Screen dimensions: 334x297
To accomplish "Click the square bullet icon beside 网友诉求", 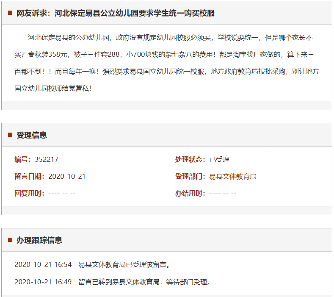I will click(10, 13).
